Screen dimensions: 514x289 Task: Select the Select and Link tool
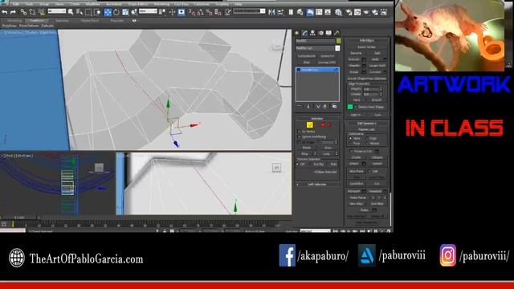tap(23, 13)
